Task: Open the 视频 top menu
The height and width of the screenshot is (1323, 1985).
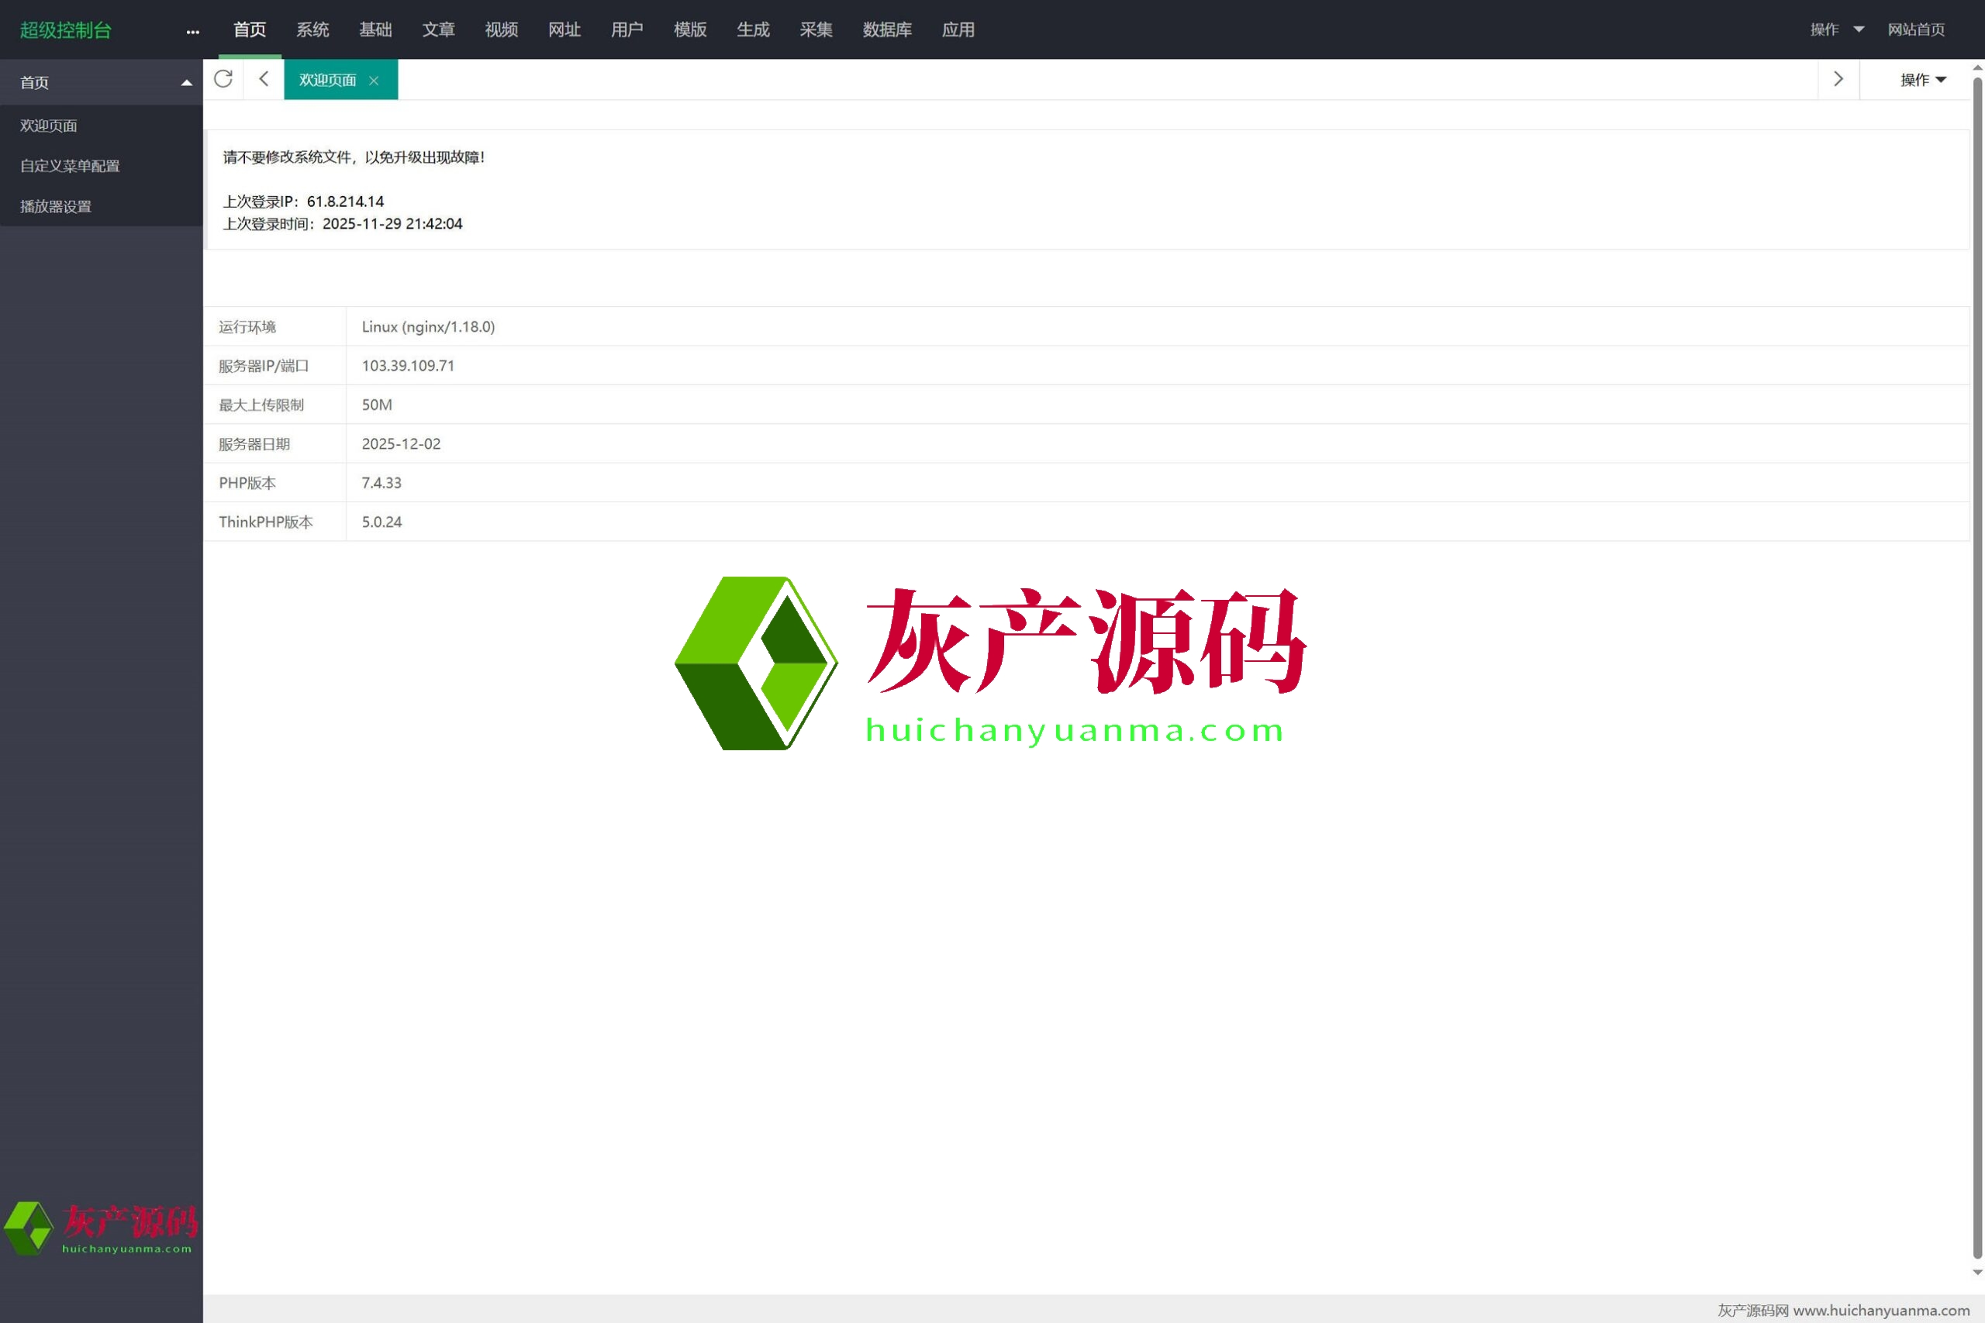Action: [502, 29]
